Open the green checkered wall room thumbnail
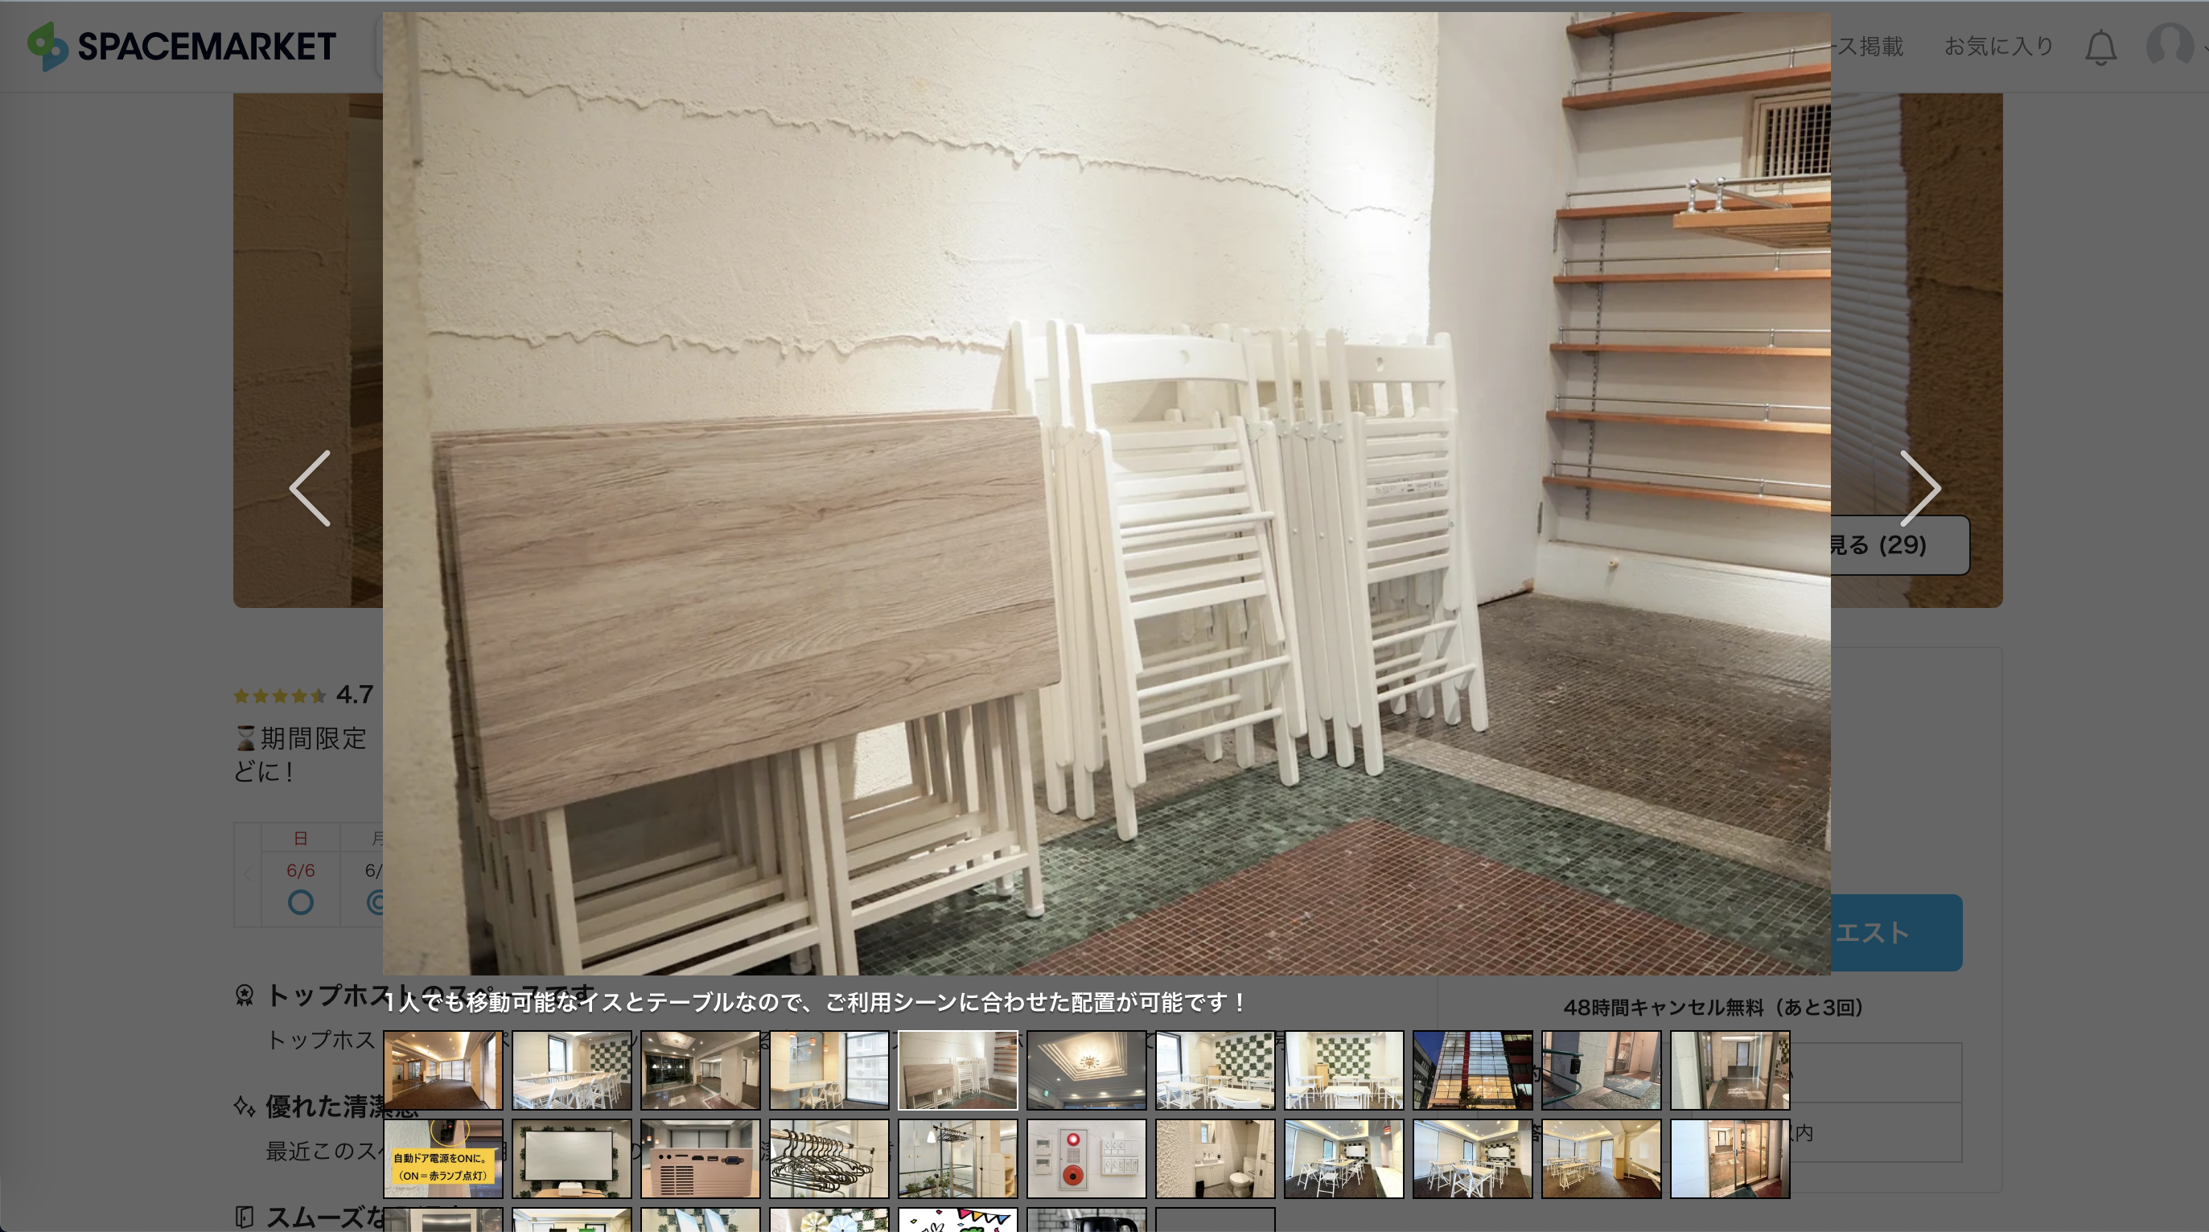 tap(1214, 1070)
